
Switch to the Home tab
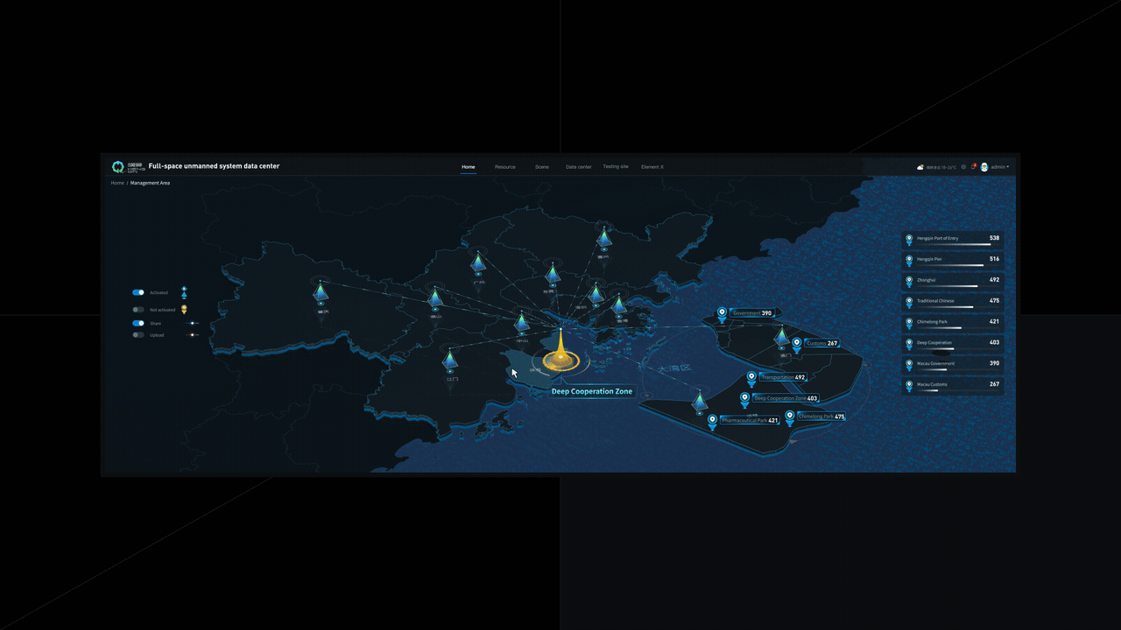click(x=469, y=166)
